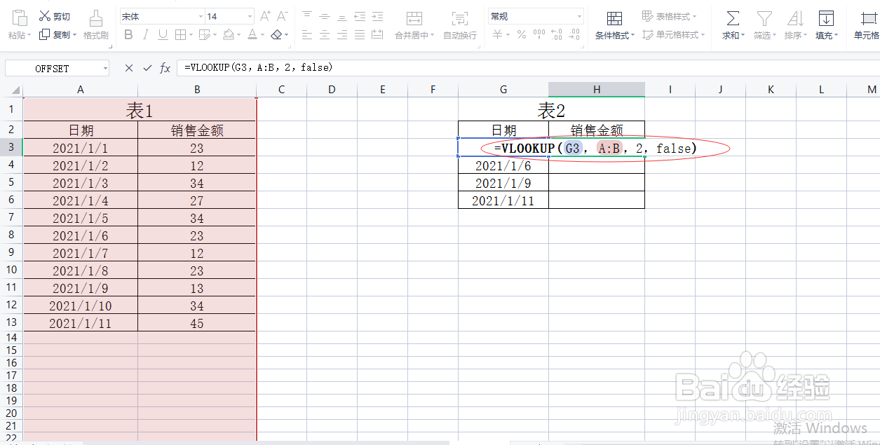Open Table Style (表格样式) menu
The image size is (880, 445).
coord(670,16)
